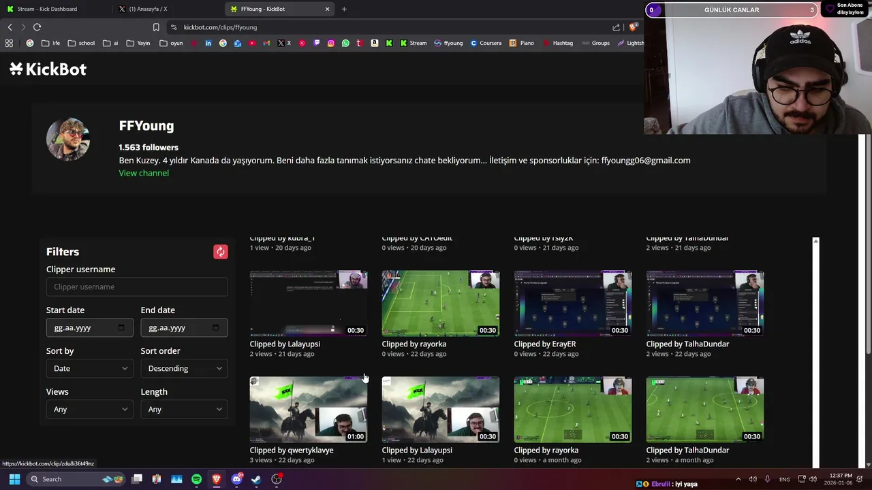This screenshot has width=872, height=490.
Task: Open Brave browser from the taskbar
Action: pos(217,479)
